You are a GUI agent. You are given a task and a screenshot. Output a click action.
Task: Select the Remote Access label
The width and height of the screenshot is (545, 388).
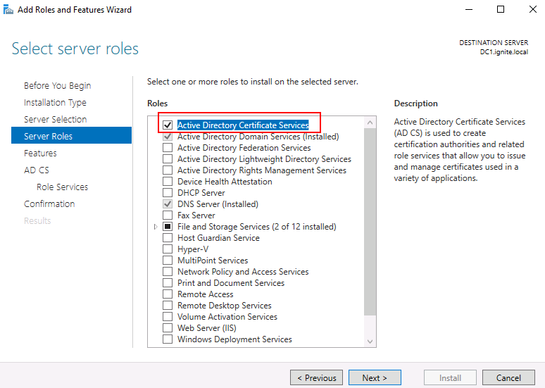pos(206,294)
